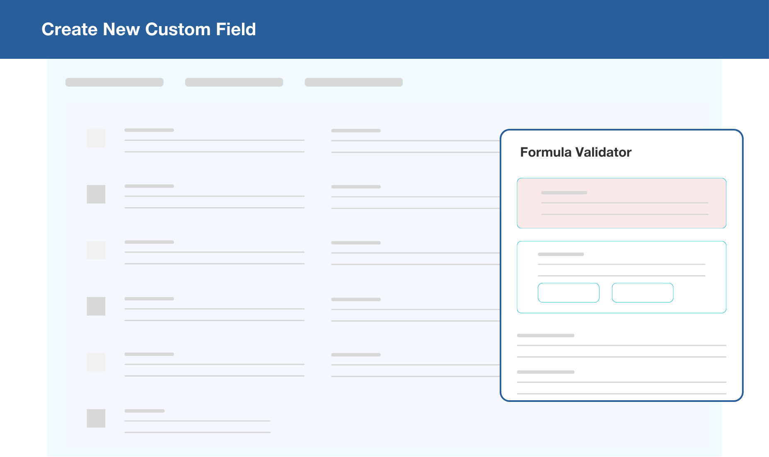Click the left outlined button in Formula Validator
The height and width of the screenshot is (457, 769).
[568, 293]
